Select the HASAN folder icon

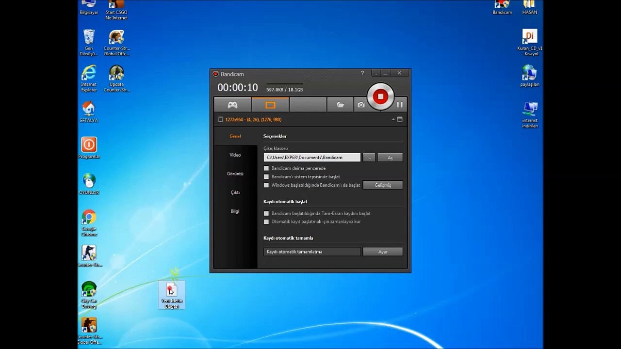[530, 7]
